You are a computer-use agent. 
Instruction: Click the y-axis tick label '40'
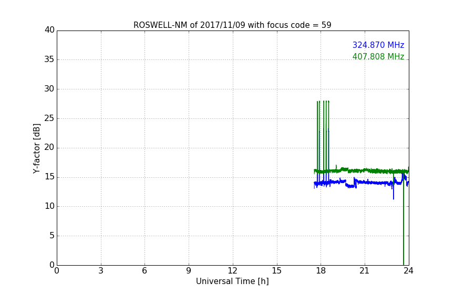pos(49,30)
